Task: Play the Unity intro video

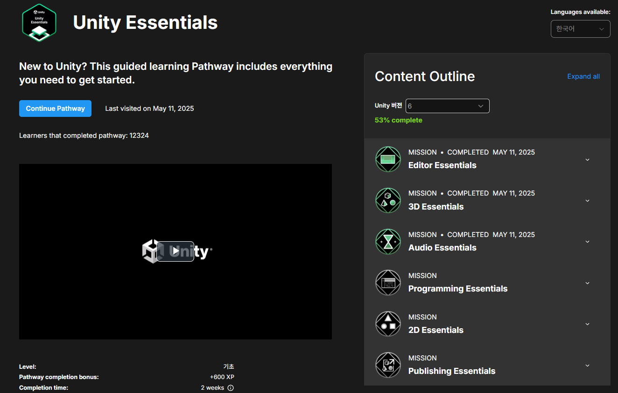Action: pos(175,251)
